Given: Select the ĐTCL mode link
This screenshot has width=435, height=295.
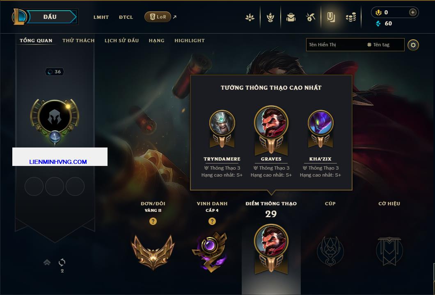Looking at the screenshot, I should click(x=126, y=17).
